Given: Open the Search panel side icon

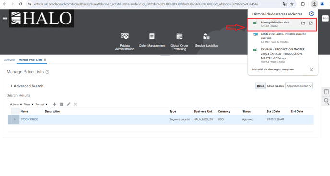Looking at the screenshot, I should [326, 101].
